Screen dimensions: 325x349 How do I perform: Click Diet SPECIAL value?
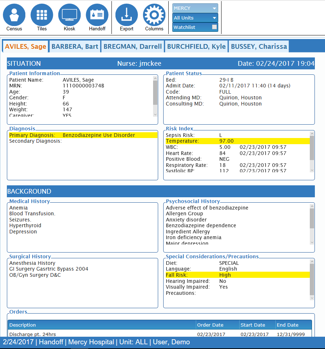(x=229, y=263)
